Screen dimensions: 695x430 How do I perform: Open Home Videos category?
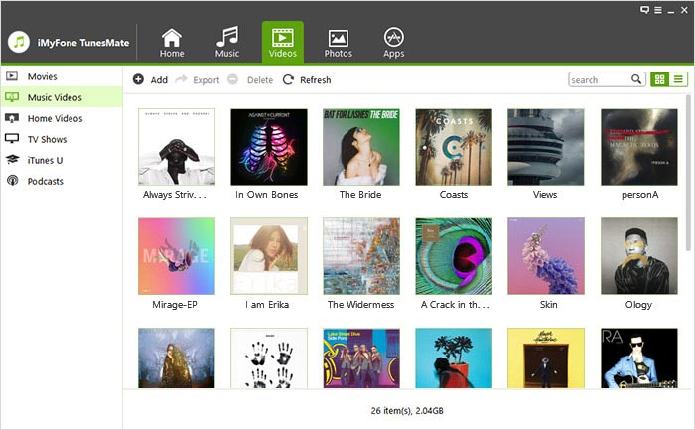pyautogui.click(x=55, y=118)
